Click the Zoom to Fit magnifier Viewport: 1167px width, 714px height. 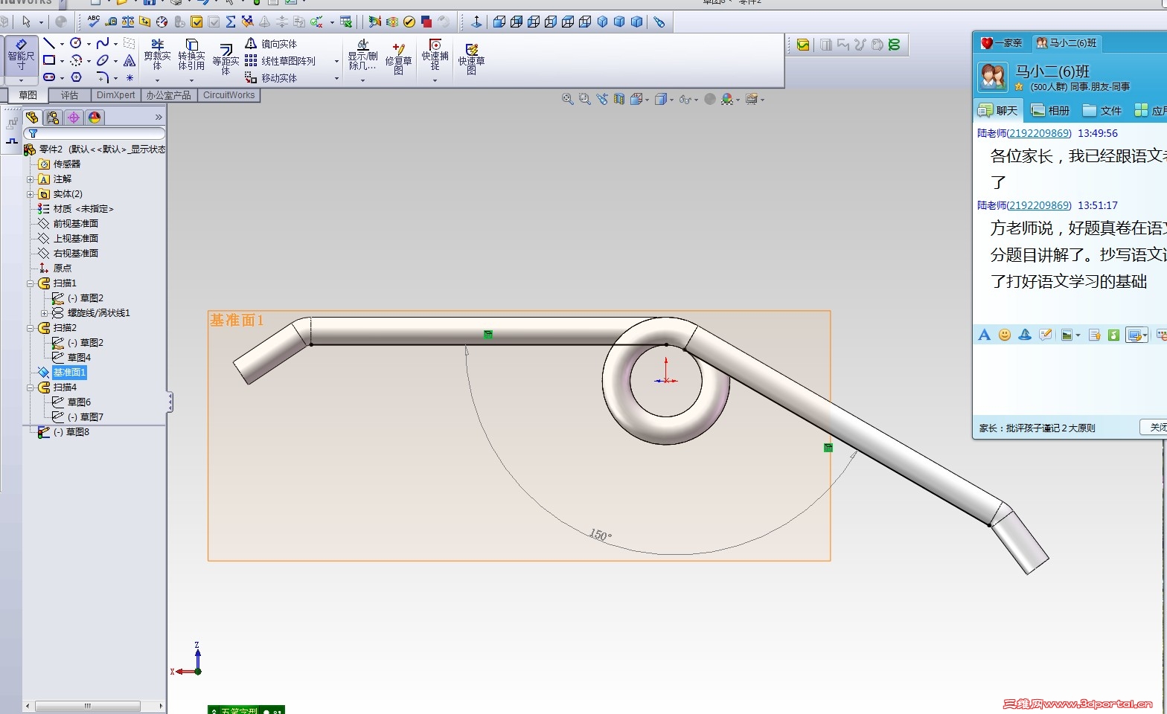(x=567, y=99)
